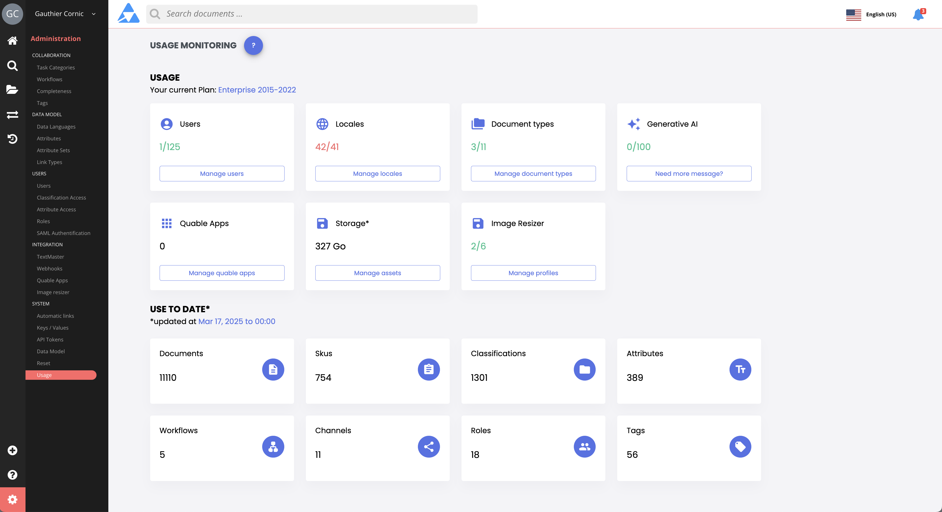Click the Search documents input field
Viewport: 942px width, 512px height.
click(x=312, y=14)
